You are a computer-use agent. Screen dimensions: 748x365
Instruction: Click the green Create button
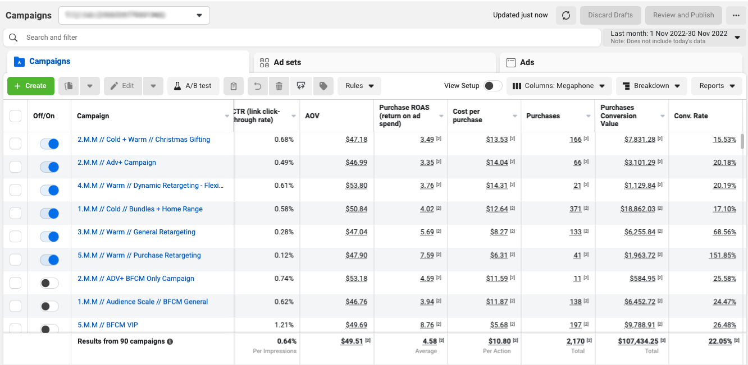tap(30, 86)
